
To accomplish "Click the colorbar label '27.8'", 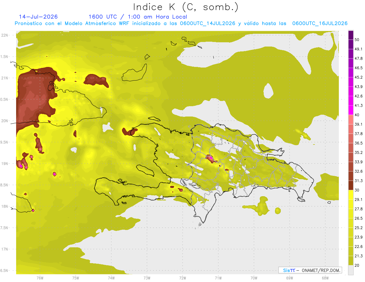I will (x=359, y=209).
